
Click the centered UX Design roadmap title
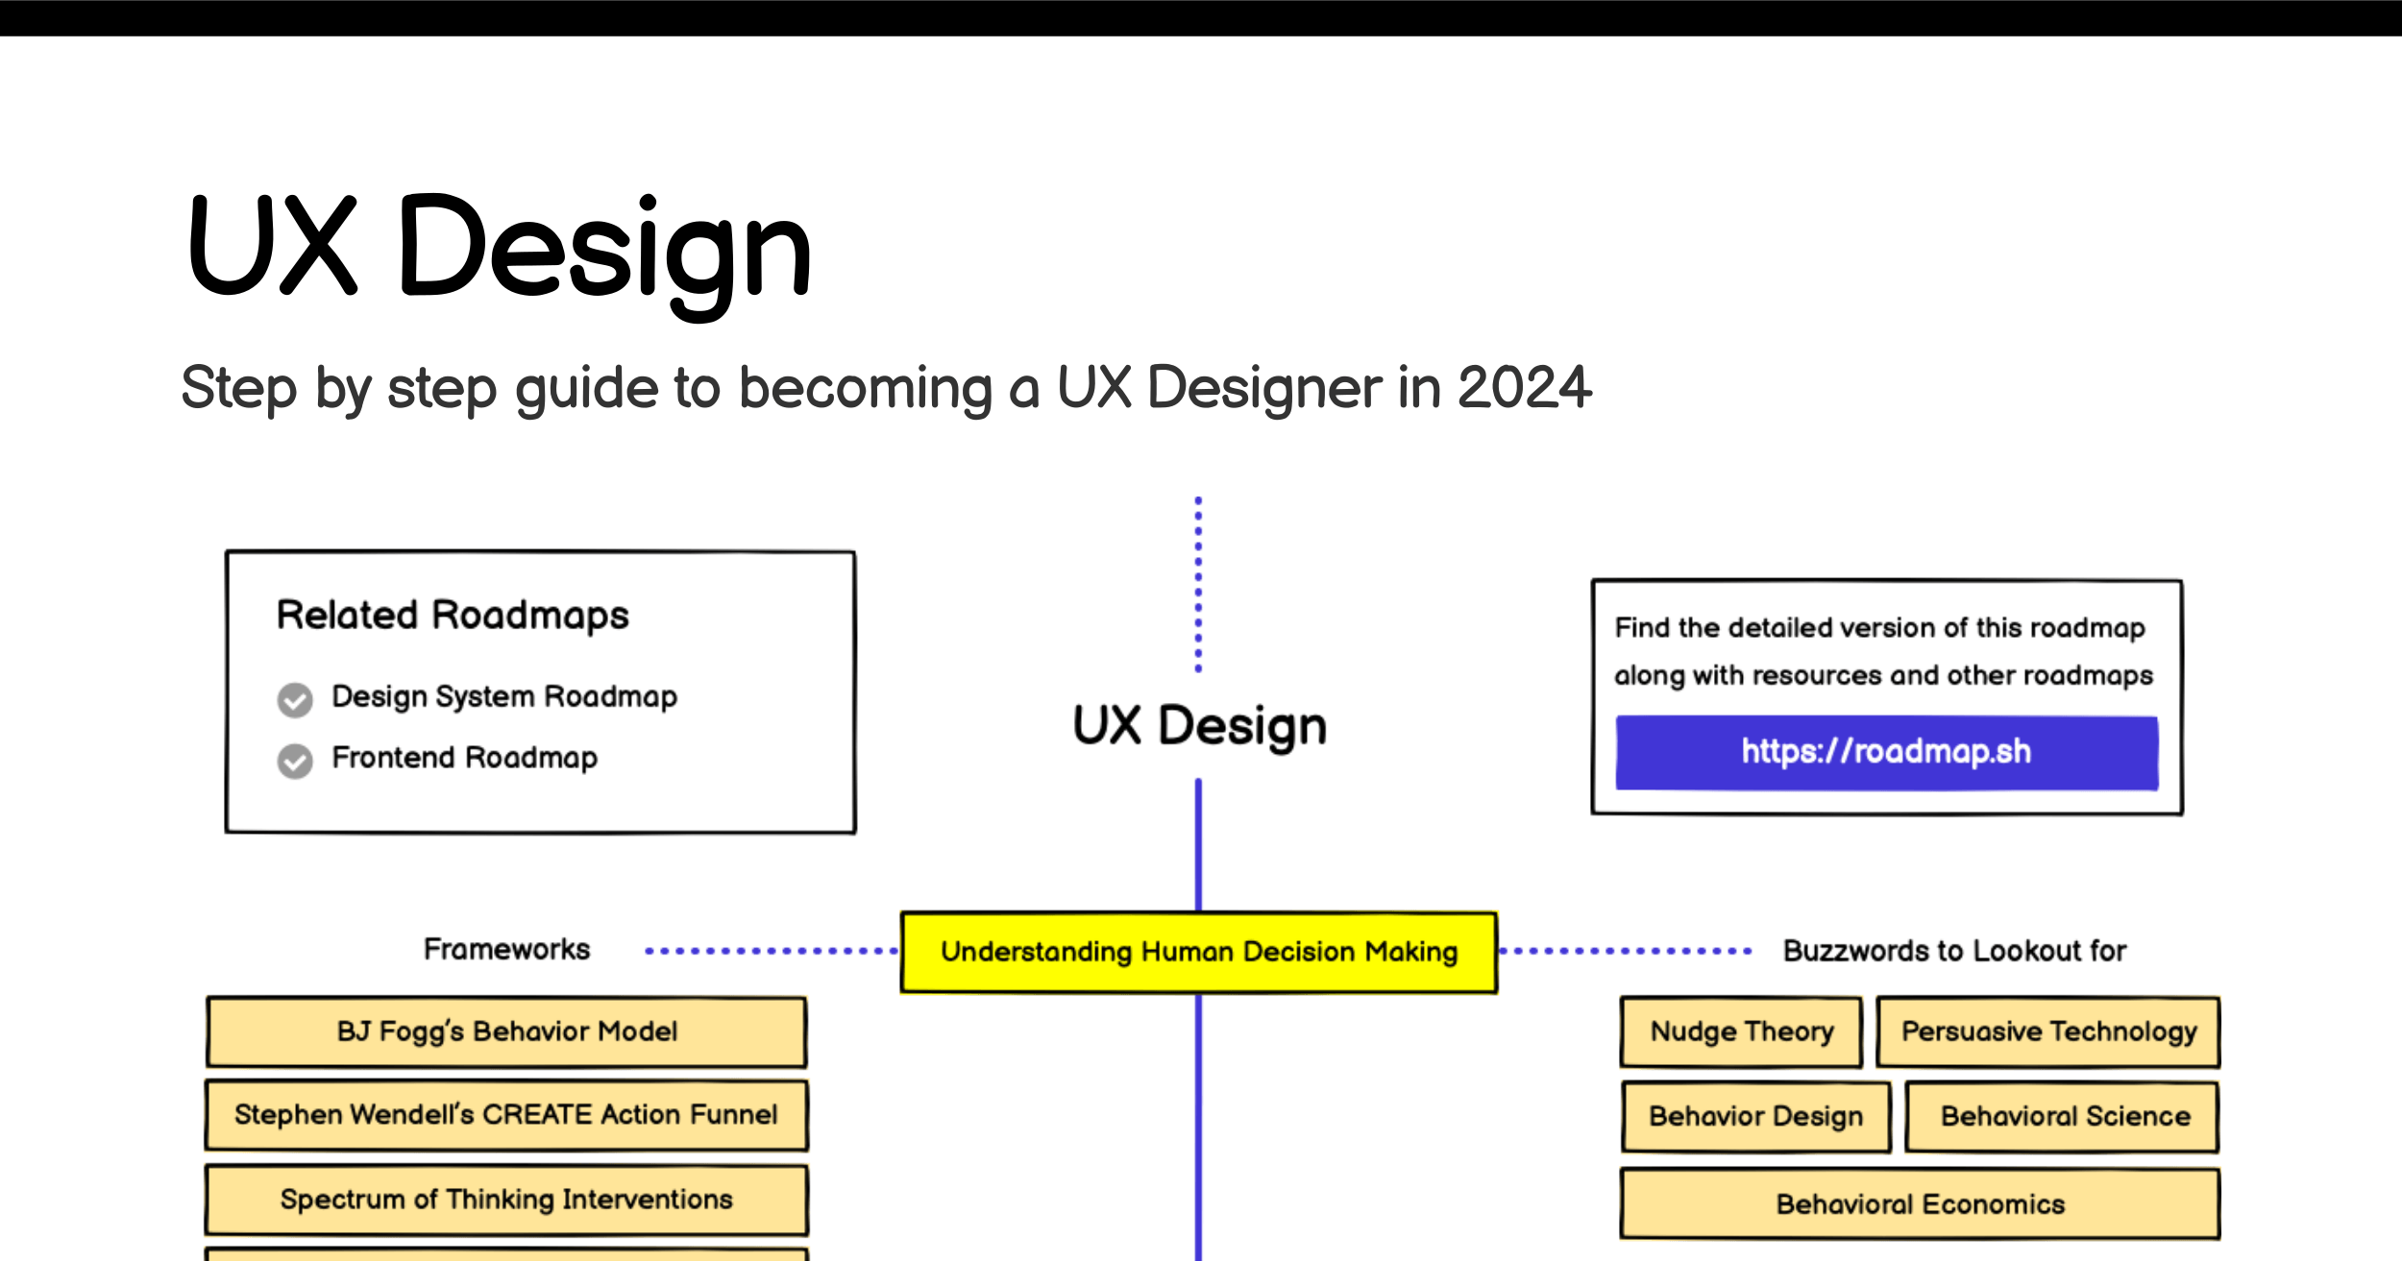(x=1199, y=726)
